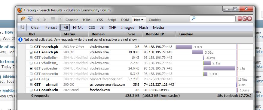The height and width of the screenshot is (110, 263).
Task: Click the "128.2 KB" total size
Action: [132, 96]
